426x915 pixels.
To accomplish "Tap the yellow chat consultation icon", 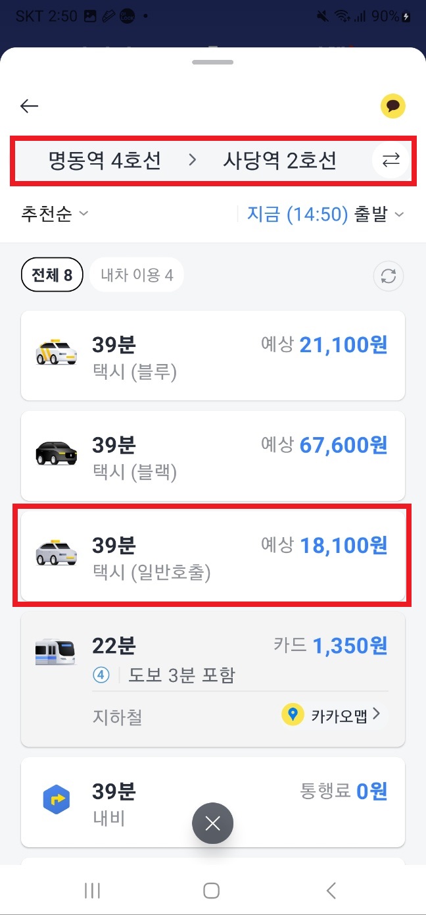I will click(x=392, y=105).
